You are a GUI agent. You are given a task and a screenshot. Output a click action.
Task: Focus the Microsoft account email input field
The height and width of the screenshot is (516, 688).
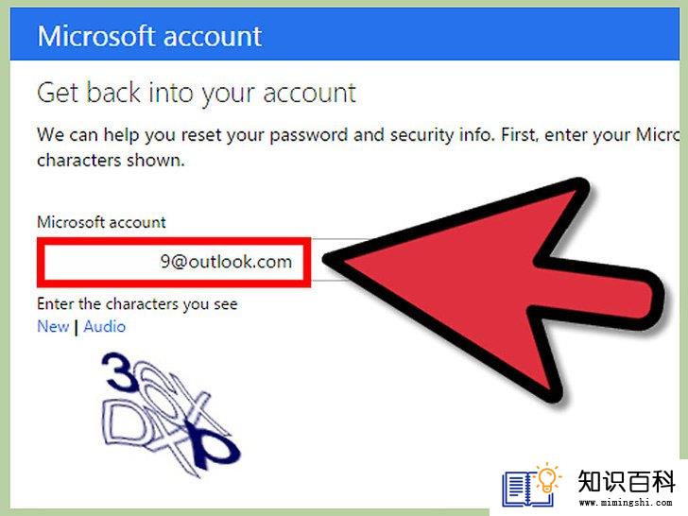[x=174, y=262]
